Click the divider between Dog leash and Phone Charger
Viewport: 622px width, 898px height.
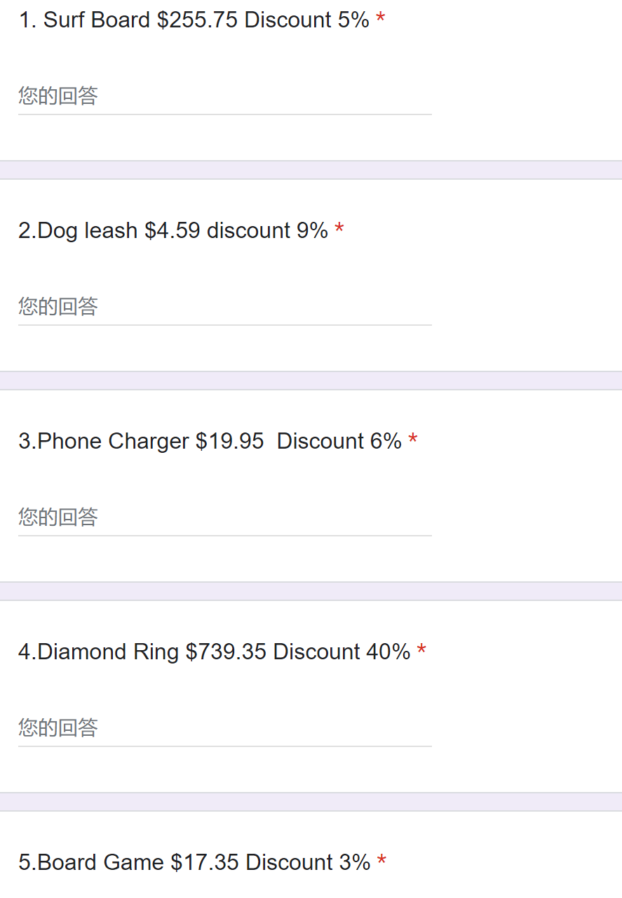coord(311,381)
